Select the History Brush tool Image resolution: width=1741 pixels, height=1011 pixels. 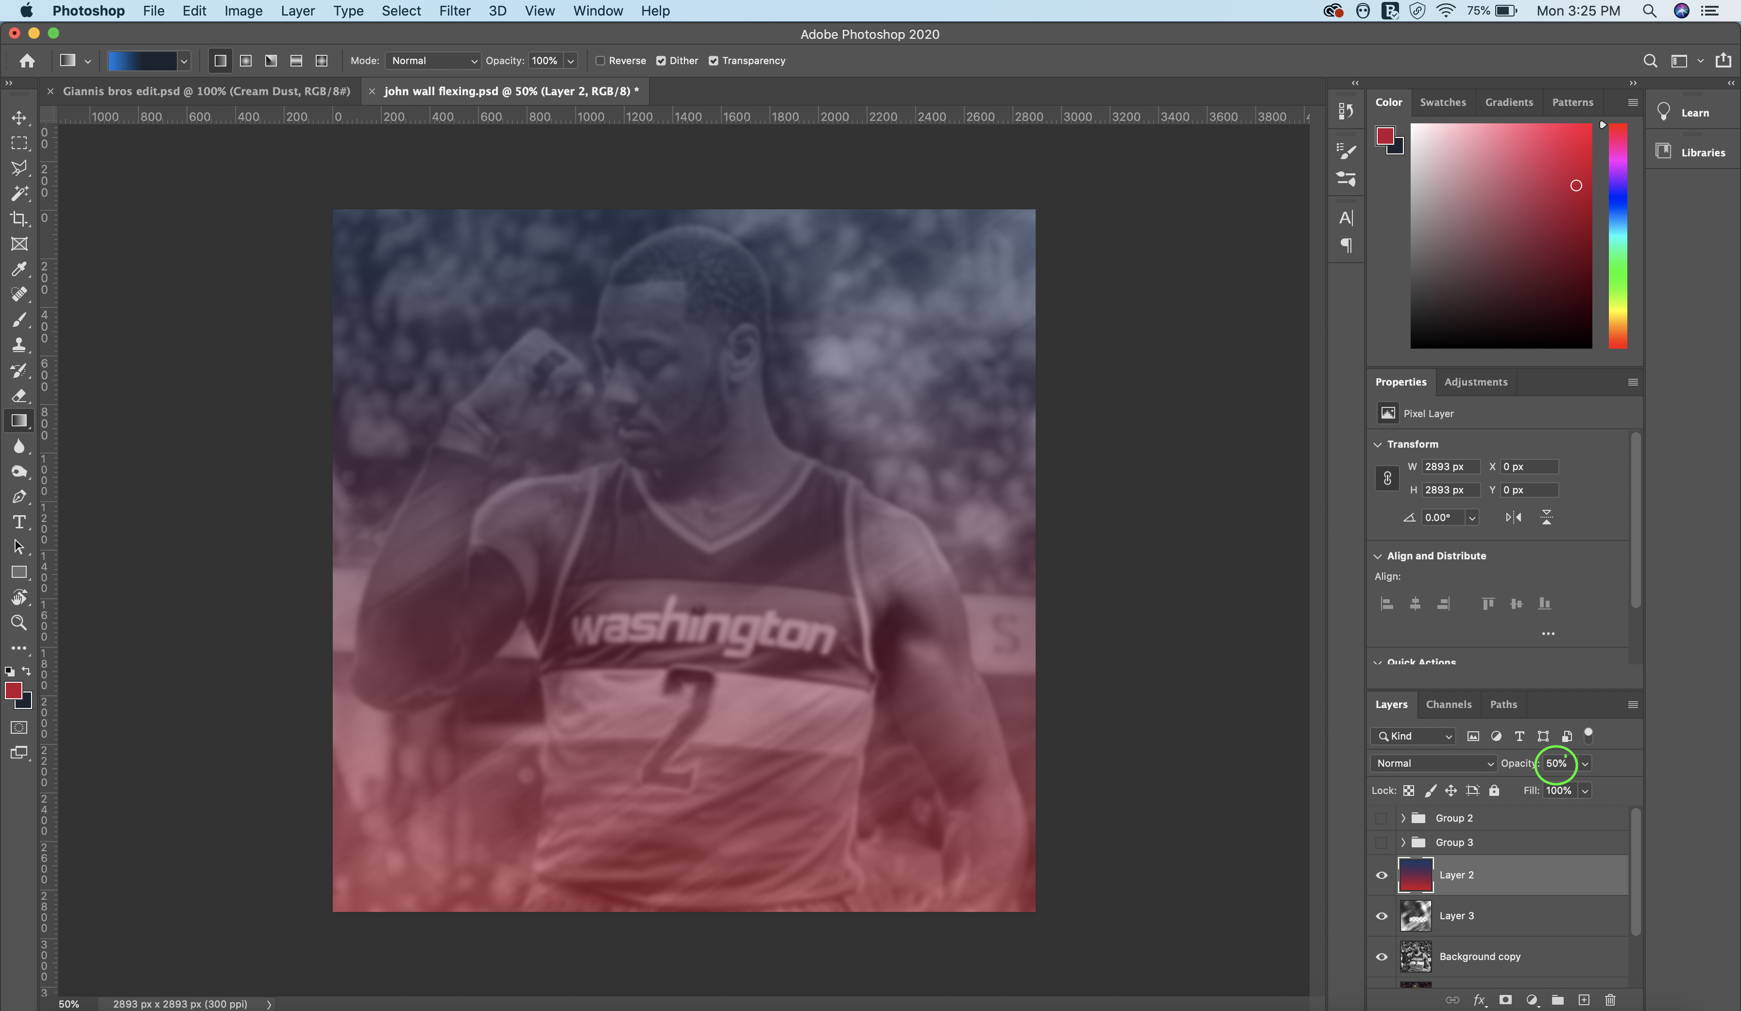(x=19, y=370)
